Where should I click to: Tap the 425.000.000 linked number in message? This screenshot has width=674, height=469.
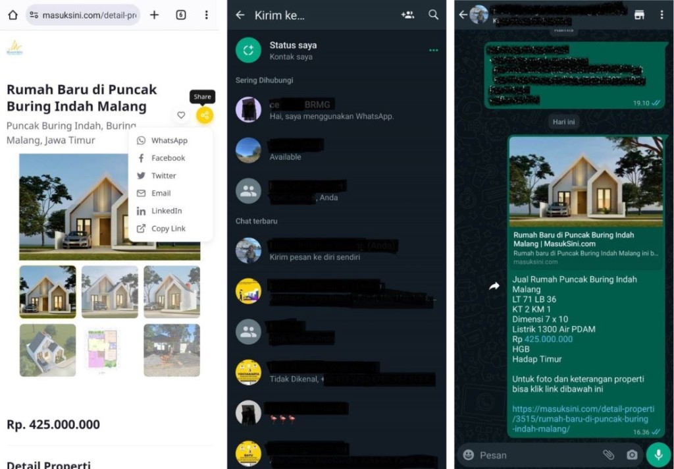(x=548, y=339)
